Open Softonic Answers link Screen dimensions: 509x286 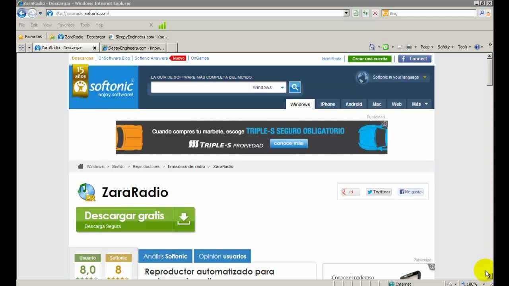(151, 58)
